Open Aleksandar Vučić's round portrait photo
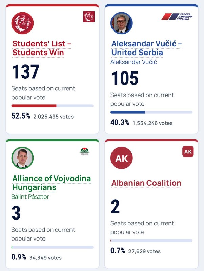The image size is (204, 271). (x=122, y=23)
